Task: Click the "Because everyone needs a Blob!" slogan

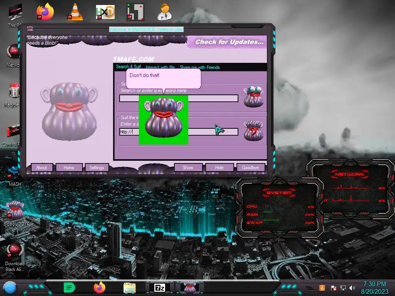Action: click(x=47, y=40)
